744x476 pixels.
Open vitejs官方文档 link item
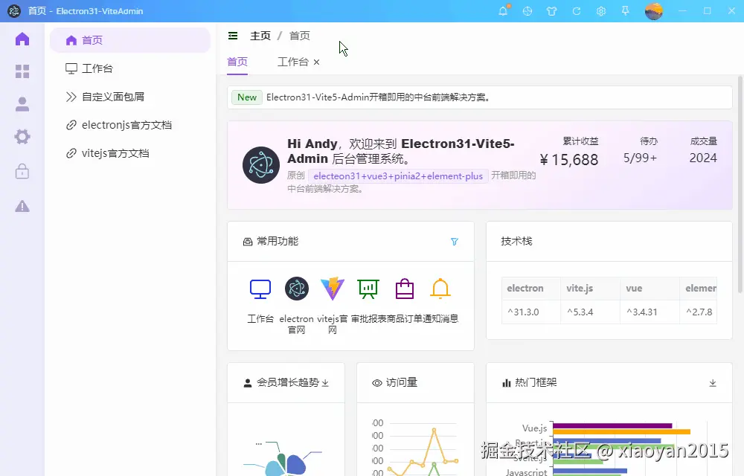(130, 153)
